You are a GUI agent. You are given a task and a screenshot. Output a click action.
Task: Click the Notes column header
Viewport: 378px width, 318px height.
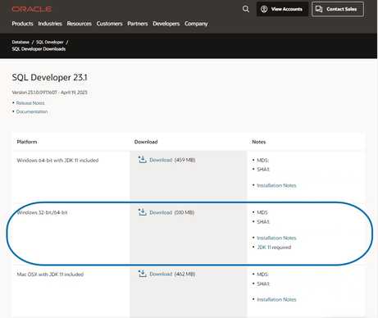(259, 142)
